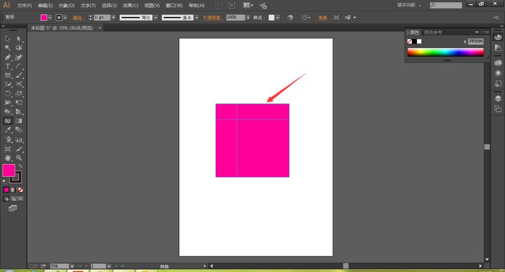Pick the Shaper/Pencil tool
The image size is (505, 272).
[8, 84]
